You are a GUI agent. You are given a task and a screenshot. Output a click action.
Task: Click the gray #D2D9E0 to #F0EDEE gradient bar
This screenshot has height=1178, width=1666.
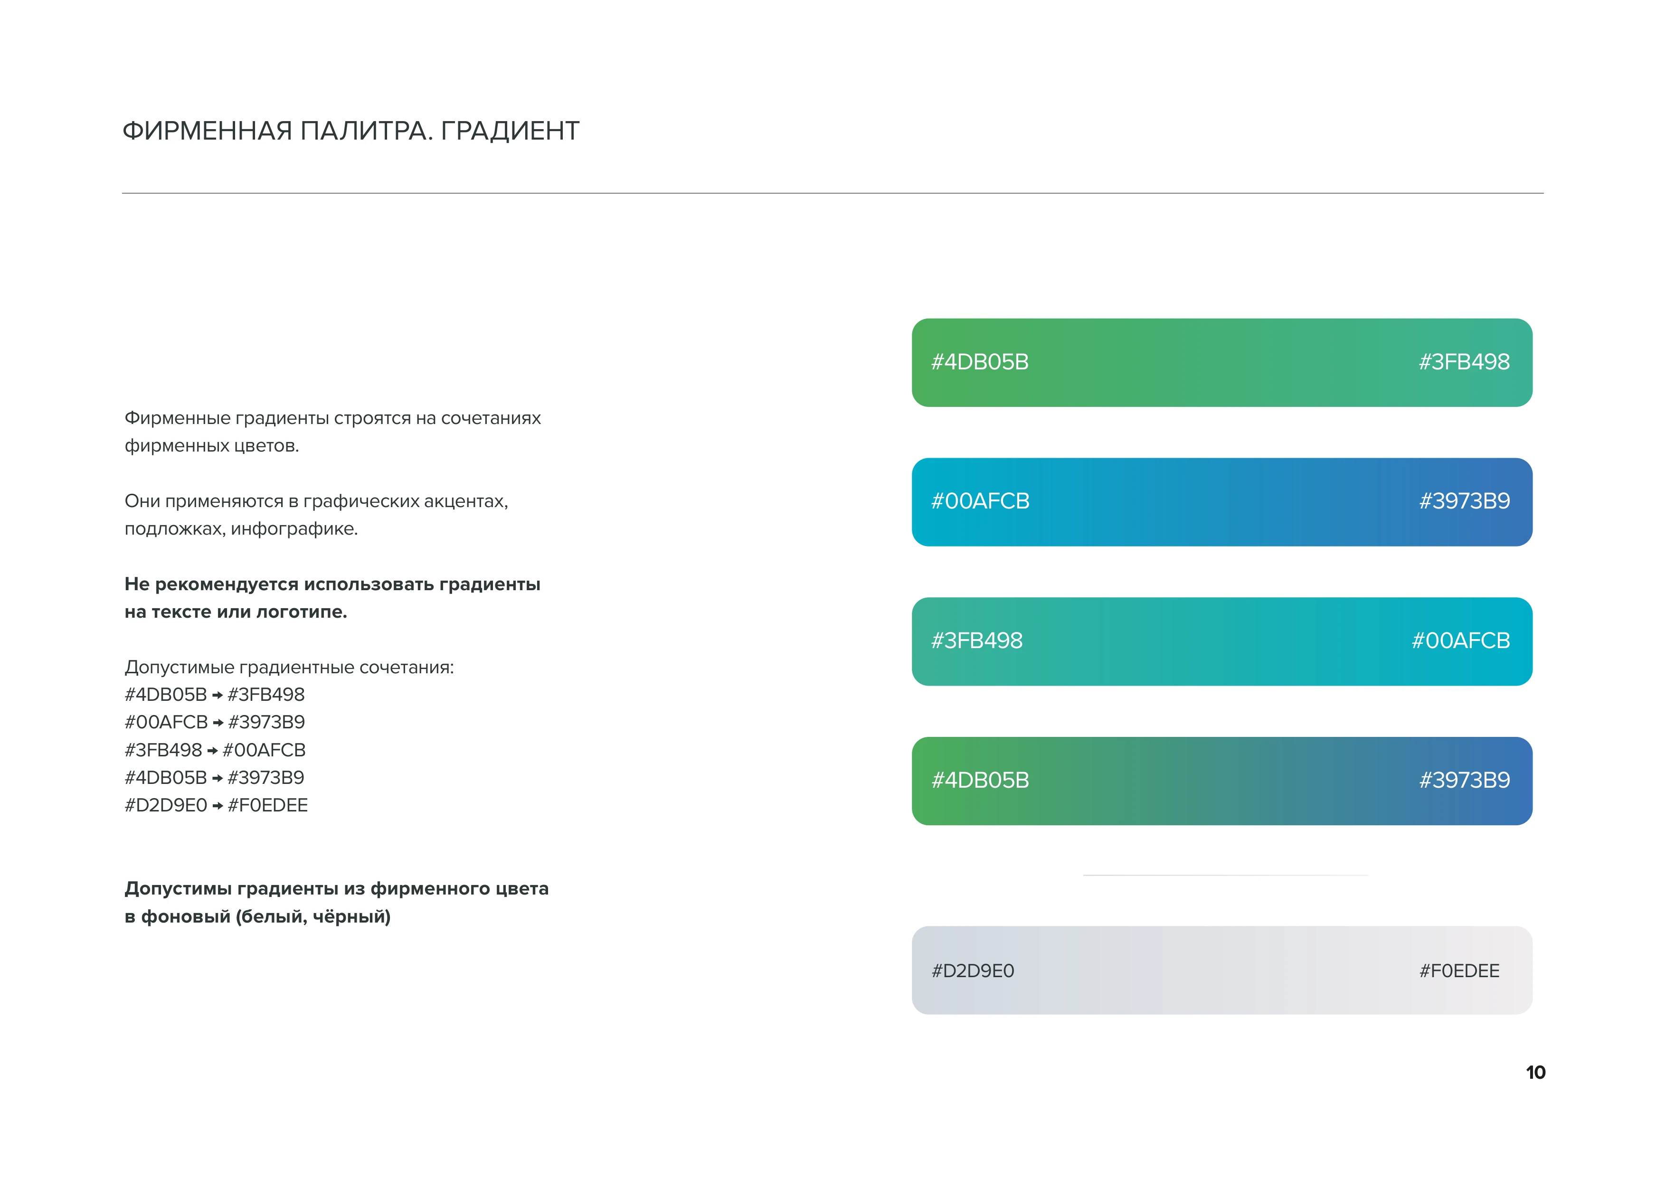[1222, 971]
